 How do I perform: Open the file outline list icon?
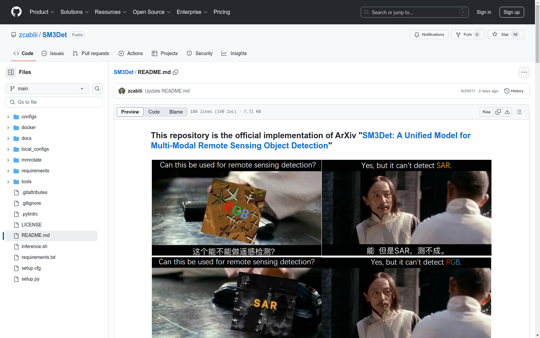[x=519, y=112]
